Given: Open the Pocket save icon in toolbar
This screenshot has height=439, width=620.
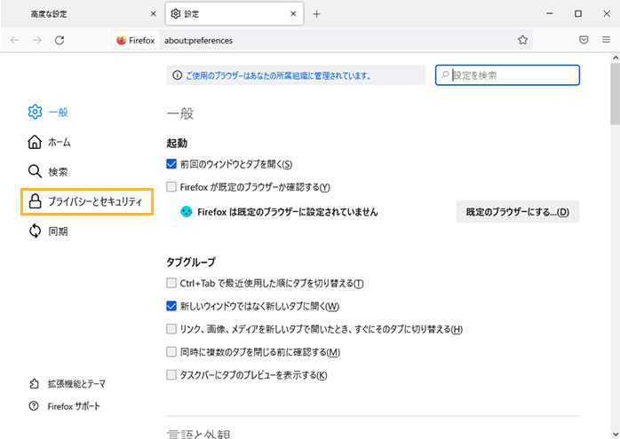Looking at the screenshot, I should pos(584,40).
